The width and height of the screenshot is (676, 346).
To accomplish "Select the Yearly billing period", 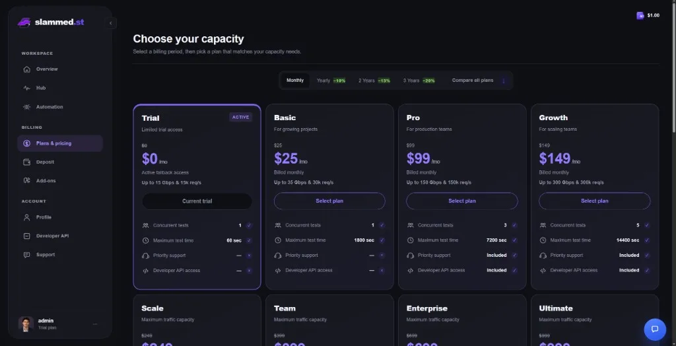I will [331, 81].
